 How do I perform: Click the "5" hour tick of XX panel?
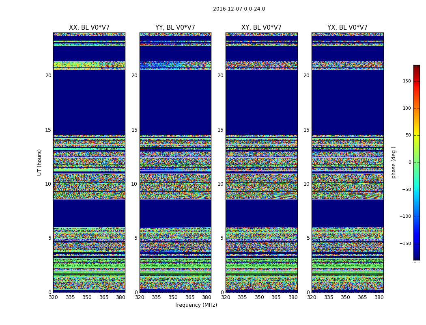point(50,238)
